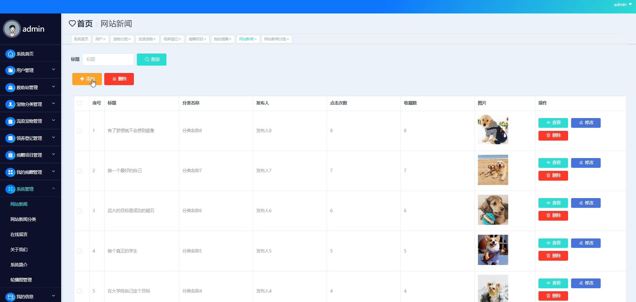Click 查看 for the 发布人8 row
The image size is (636, 302).
coord(553,123)
